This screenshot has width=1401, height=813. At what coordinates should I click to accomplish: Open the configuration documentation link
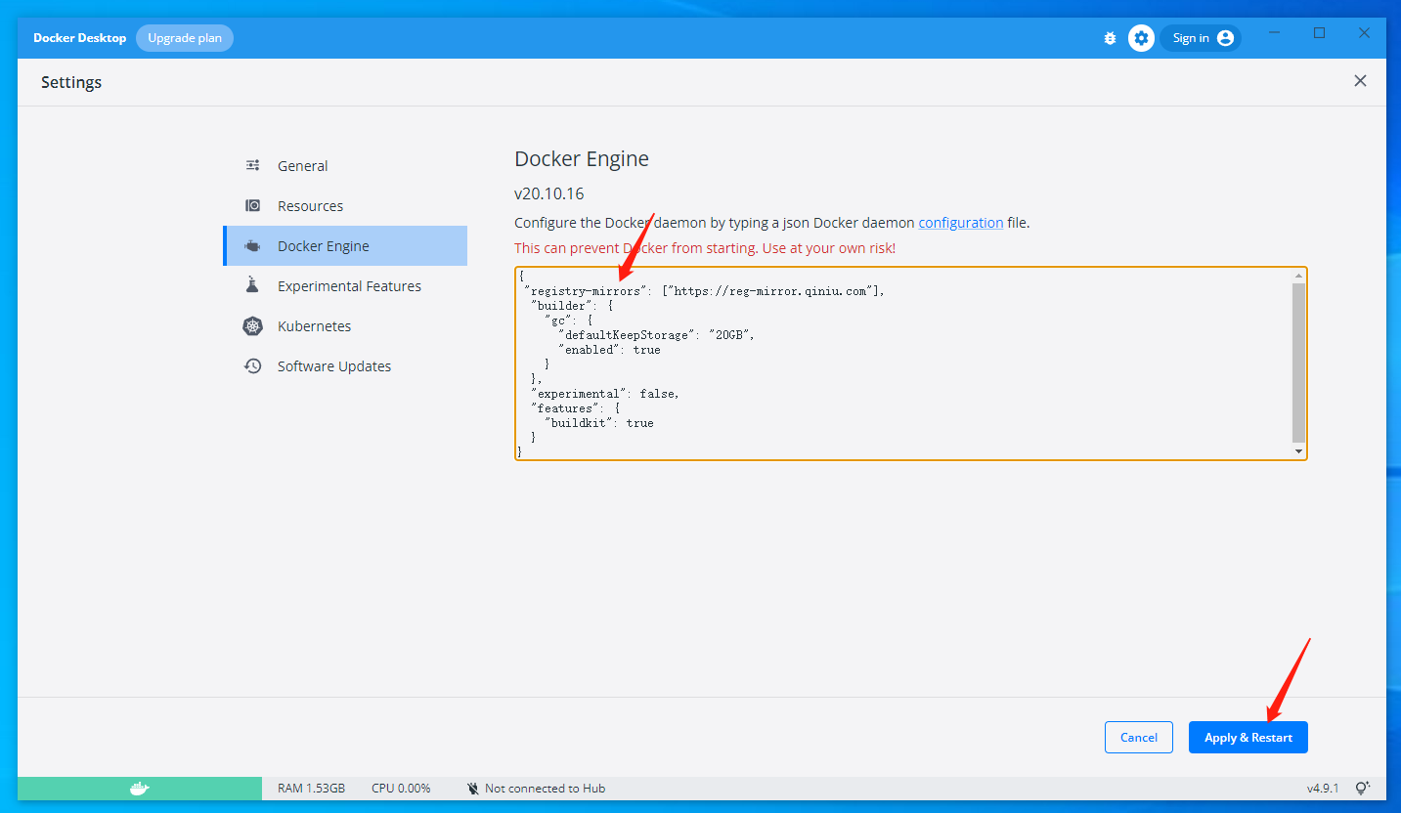pyautogui.click(x=960, y=223)
